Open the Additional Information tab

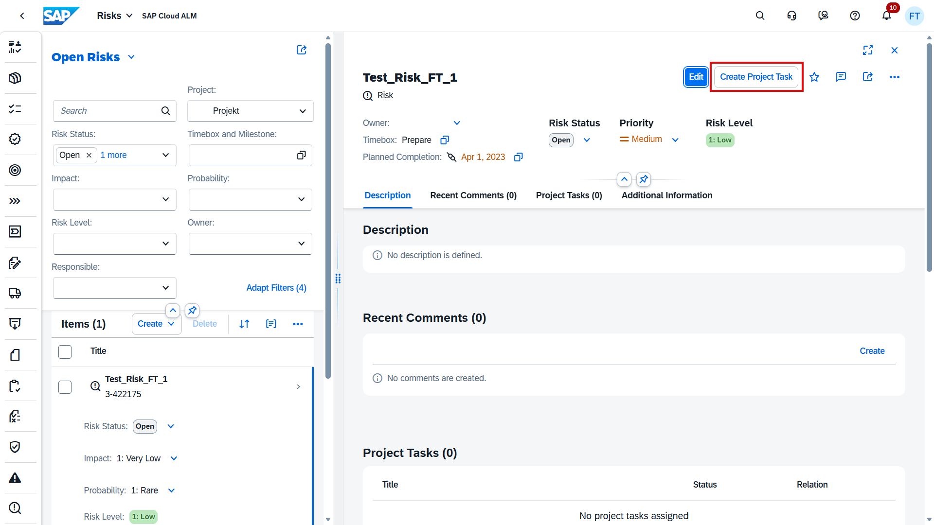(666, 195)
